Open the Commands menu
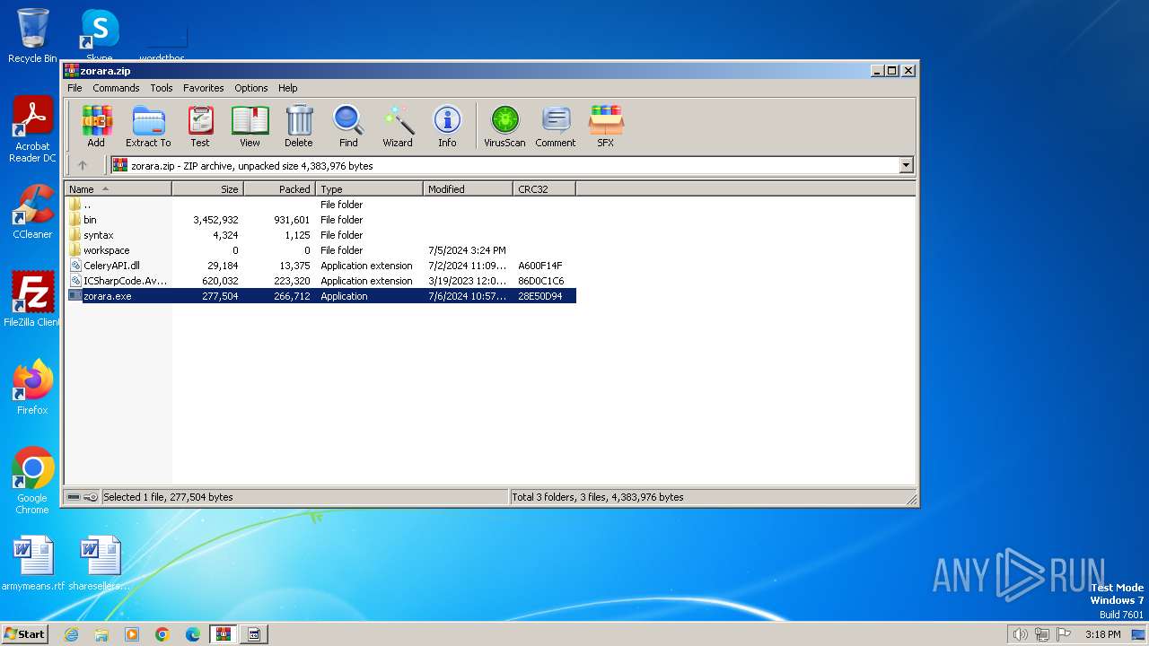 coord(116,88)
